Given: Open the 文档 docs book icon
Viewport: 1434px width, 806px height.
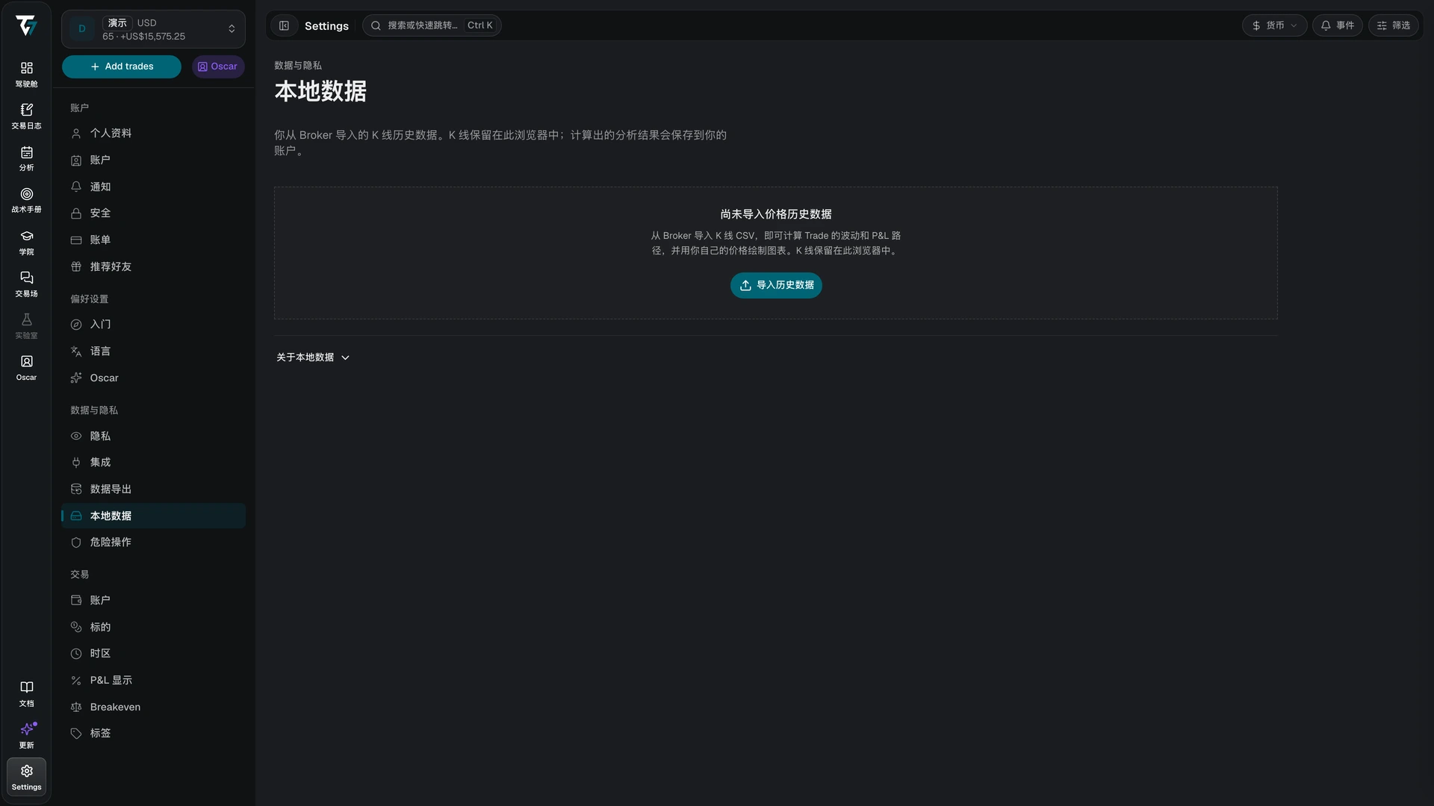Looking at the screenshot, I should click(x=26, y=693).
